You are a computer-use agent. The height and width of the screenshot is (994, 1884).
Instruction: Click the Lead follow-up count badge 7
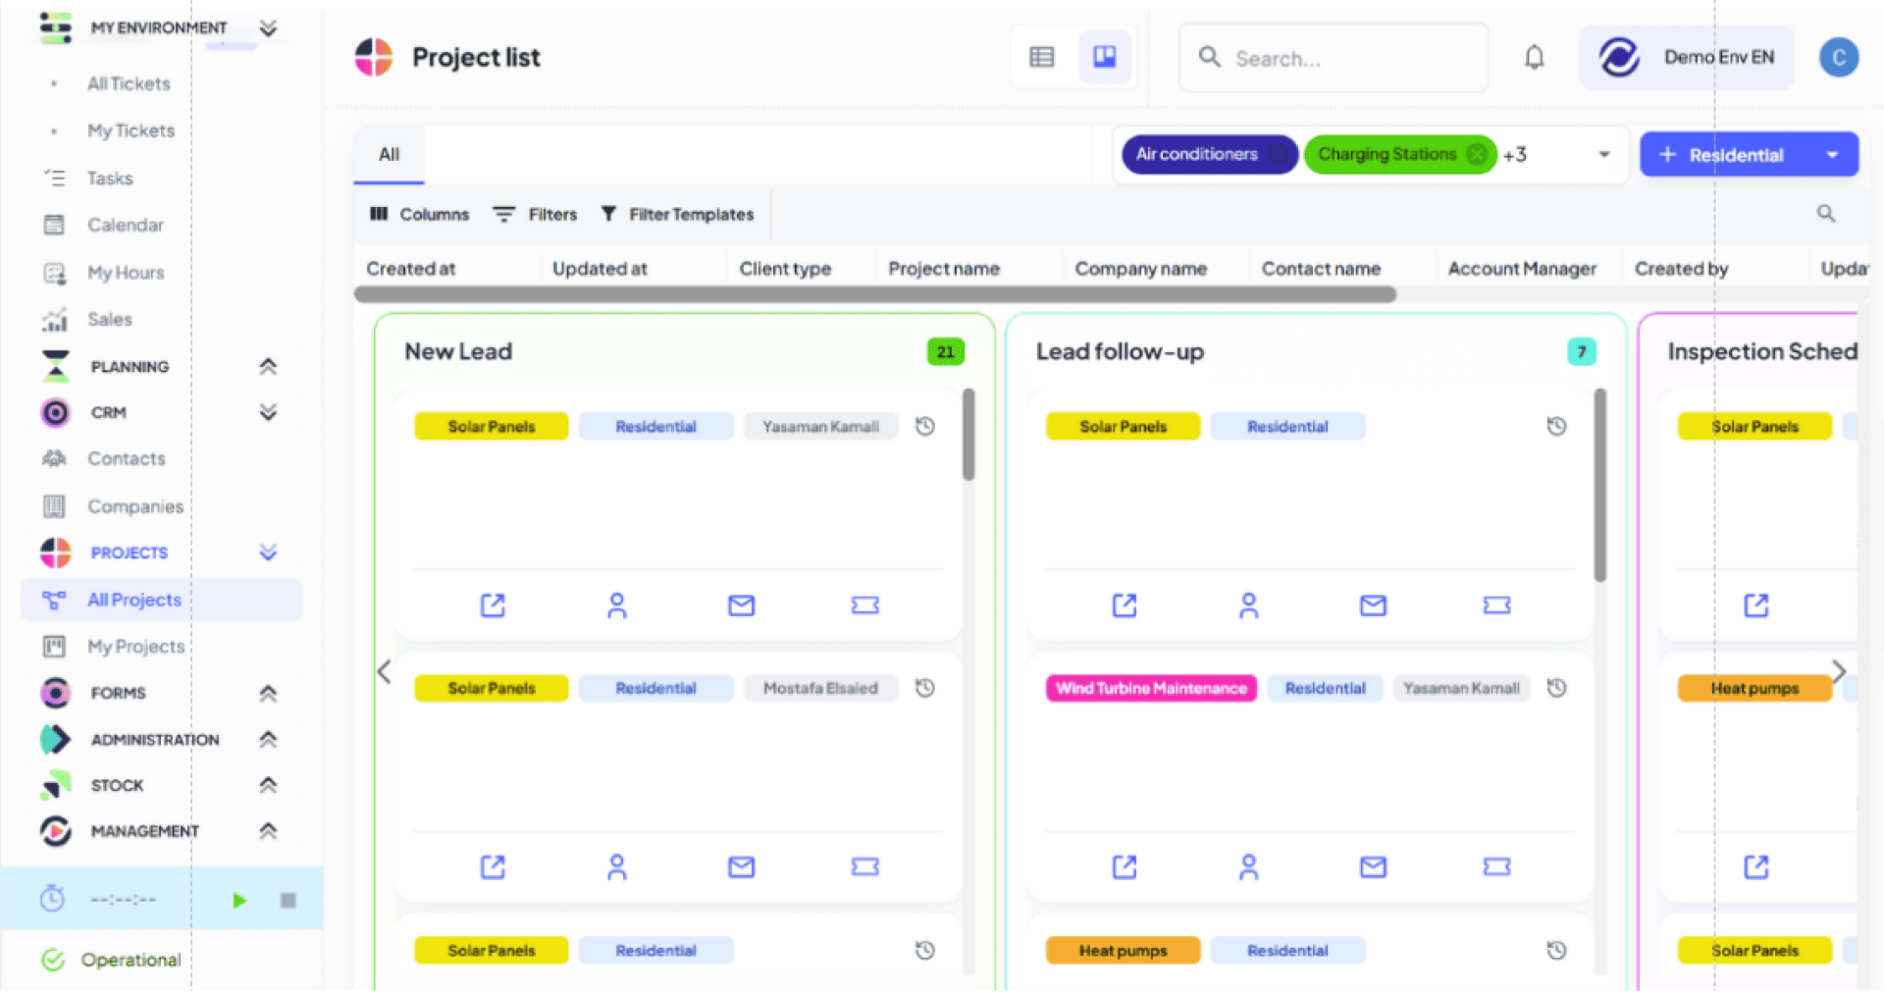(1581, 351)
